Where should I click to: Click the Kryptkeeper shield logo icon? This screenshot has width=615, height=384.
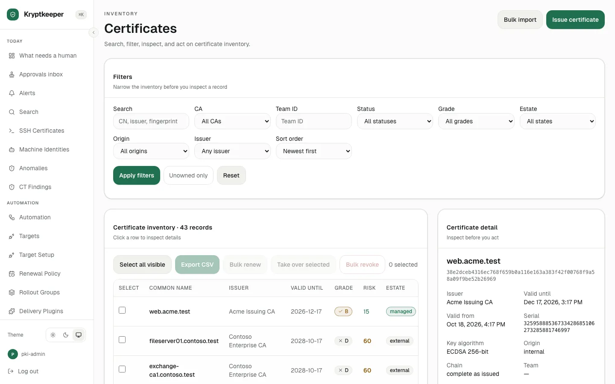tap(13, 15)
